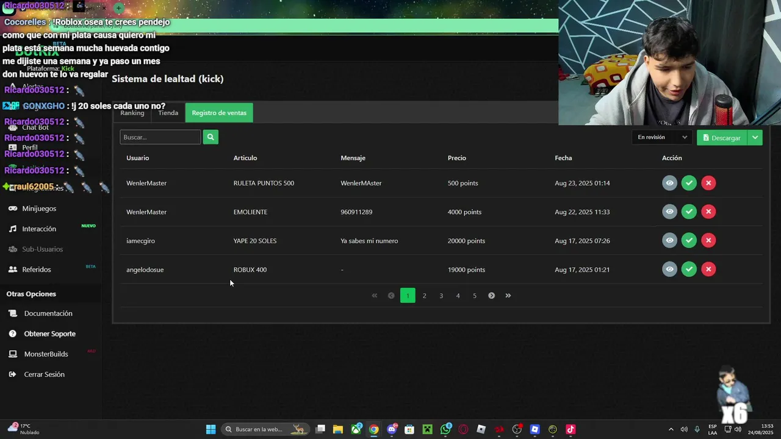Approve the RULETA PUNTOS 500 sale
This screenshot has width=781, height=439.
click(x=689, y=183)
